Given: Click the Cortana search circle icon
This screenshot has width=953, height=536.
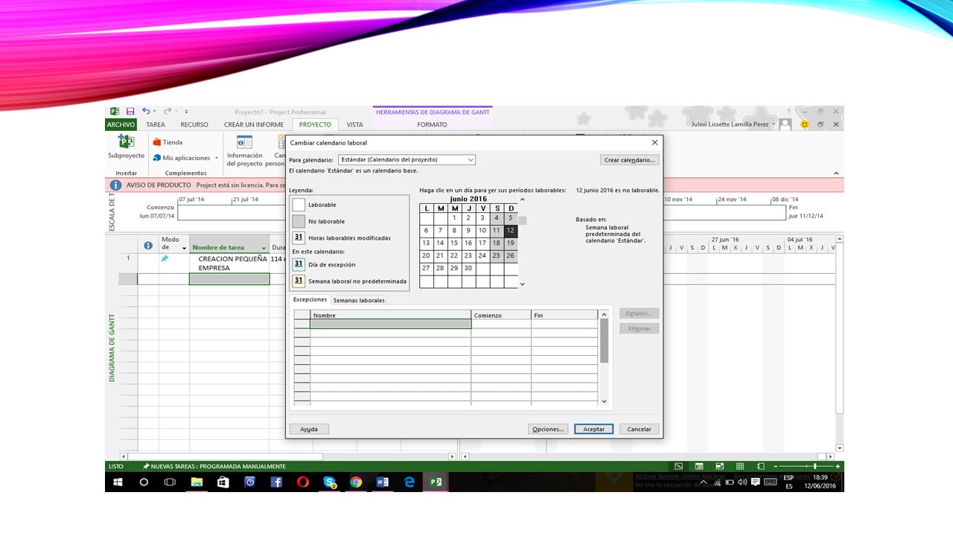Looking at the screenshot, I should point(144,482).
